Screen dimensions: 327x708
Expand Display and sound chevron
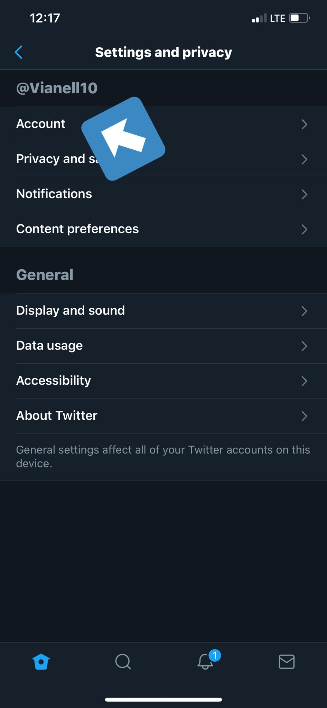(x=304, y=311)
